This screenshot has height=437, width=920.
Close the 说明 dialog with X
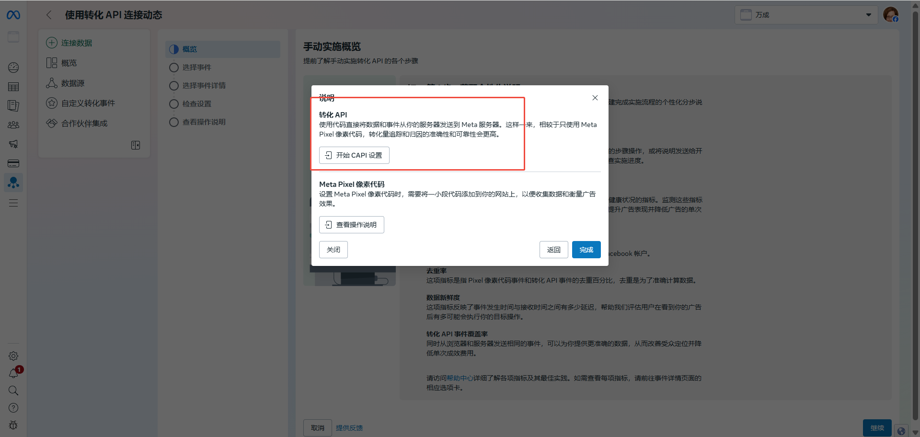pos(595,98)
